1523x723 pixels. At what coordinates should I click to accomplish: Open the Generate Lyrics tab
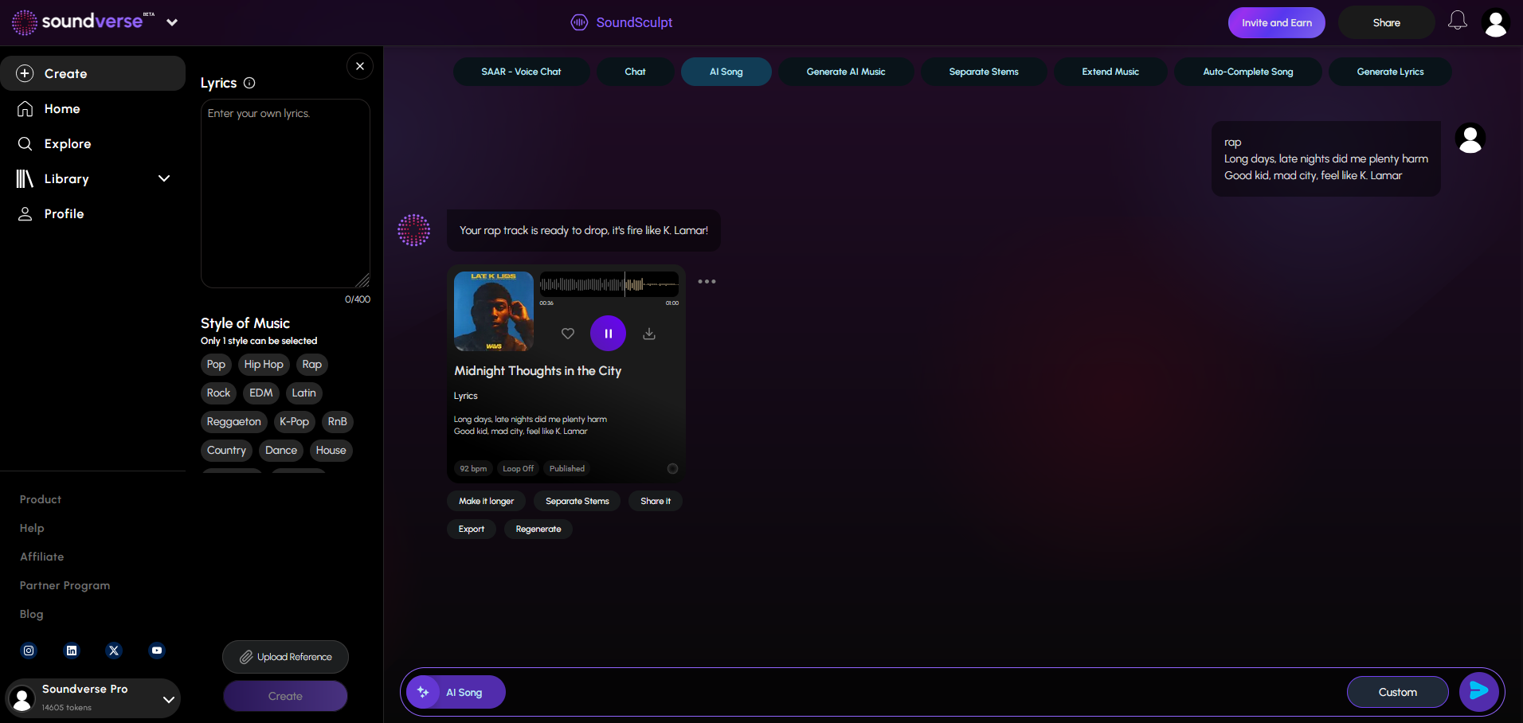point(1390,72)
